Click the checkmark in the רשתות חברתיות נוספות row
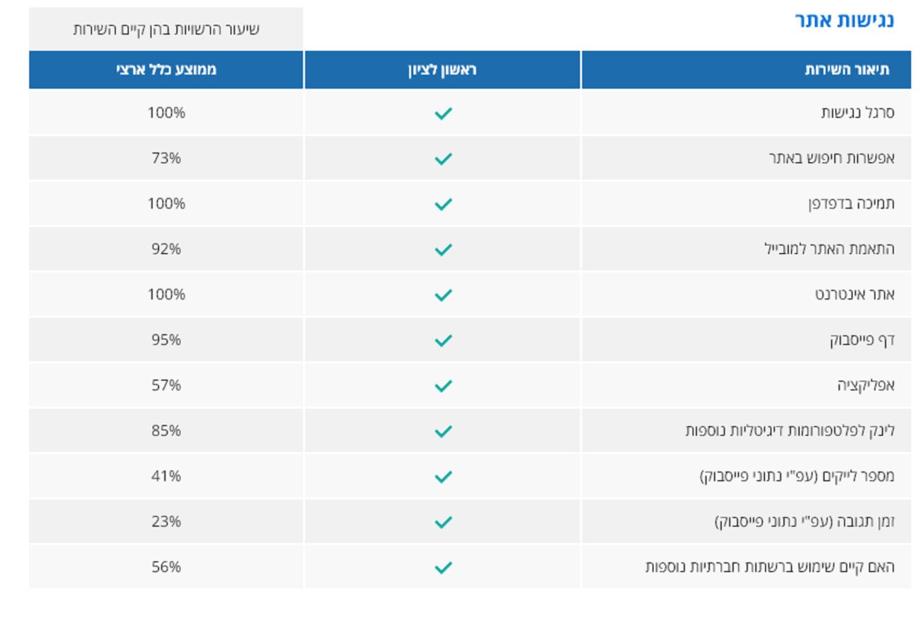This screenshot has width=923, height=624. click(x=443, y=567)
